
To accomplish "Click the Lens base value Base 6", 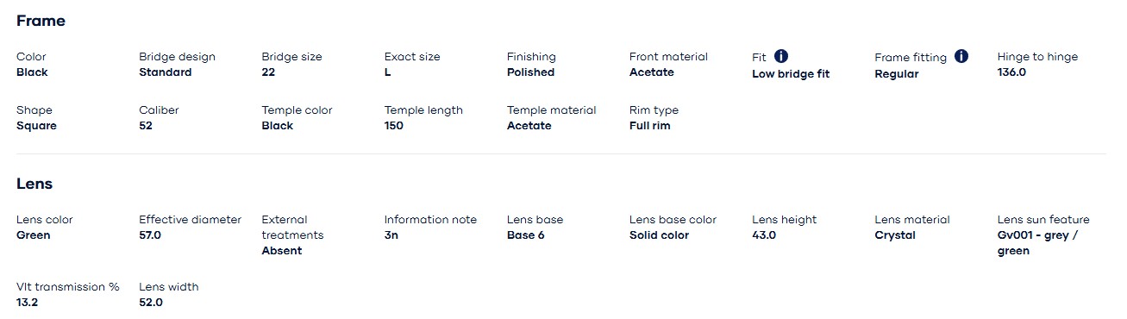I will [526, 235].
